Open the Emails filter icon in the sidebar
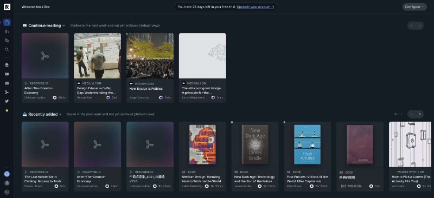434x198 pixels. [7, 83]
